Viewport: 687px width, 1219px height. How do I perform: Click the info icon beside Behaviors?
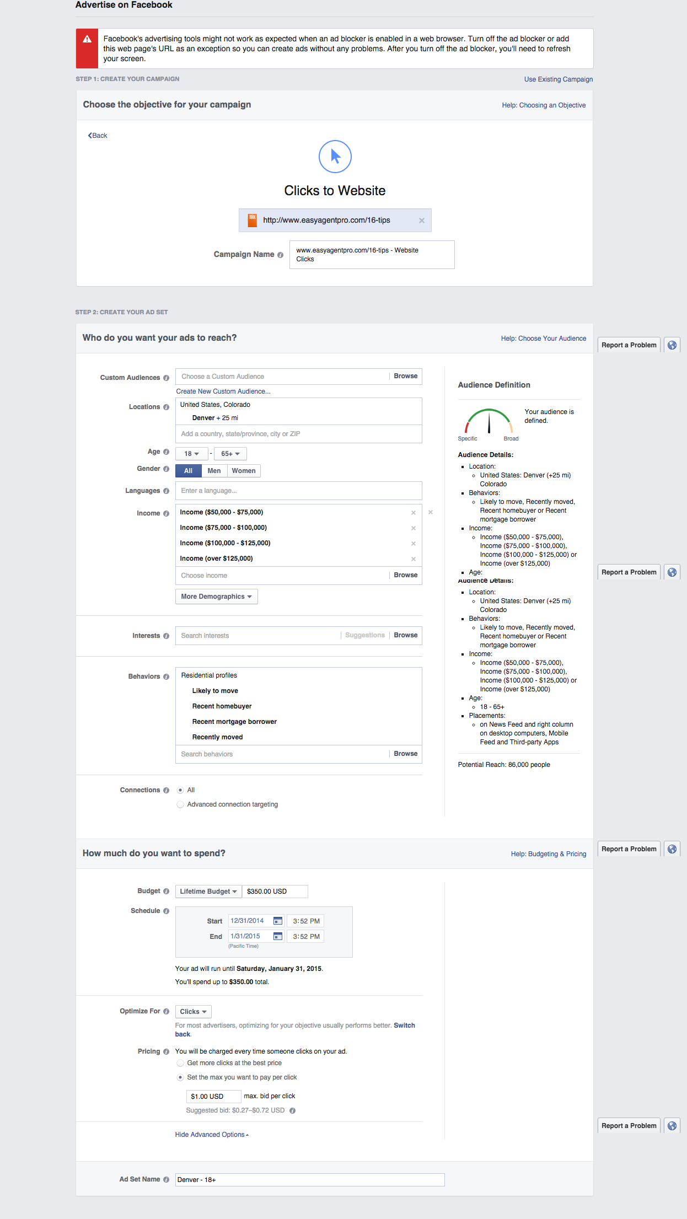[x=166, y=676]
